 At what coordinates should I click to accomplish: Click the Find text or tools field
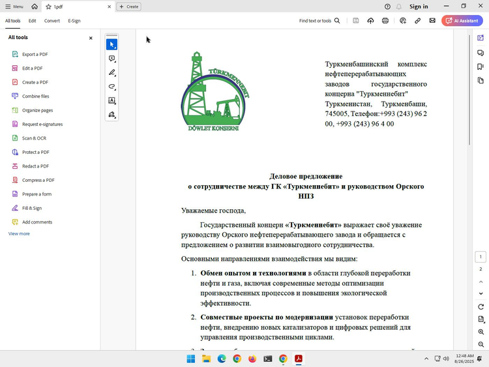coord(319,21)
